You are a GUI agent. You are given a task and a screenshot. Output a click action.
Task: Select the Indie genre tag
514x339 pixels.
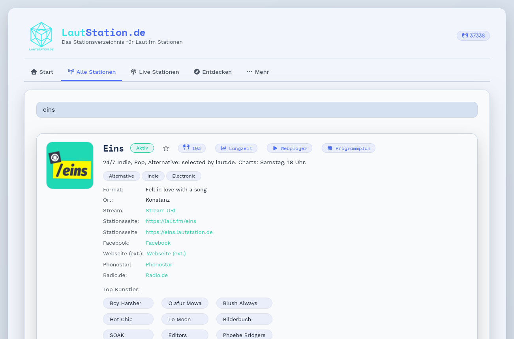coord(153,176)
